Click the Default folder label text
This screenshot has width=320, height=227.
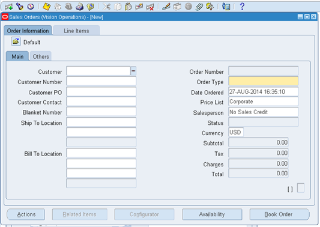[32, 42]
